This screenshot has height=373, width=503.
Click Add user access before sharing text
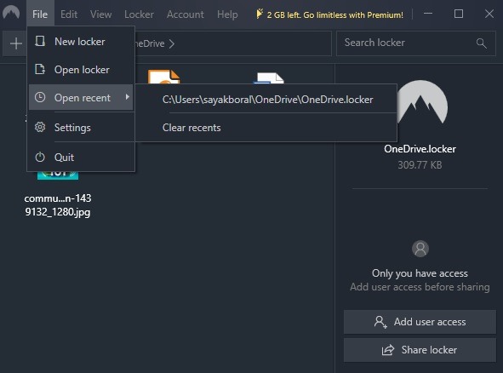(420, 287)
